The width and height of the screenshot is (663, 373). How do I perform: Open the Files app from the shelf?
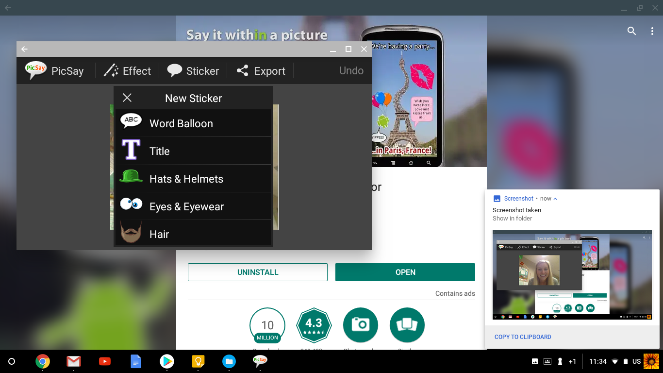(x=229, y=361)
